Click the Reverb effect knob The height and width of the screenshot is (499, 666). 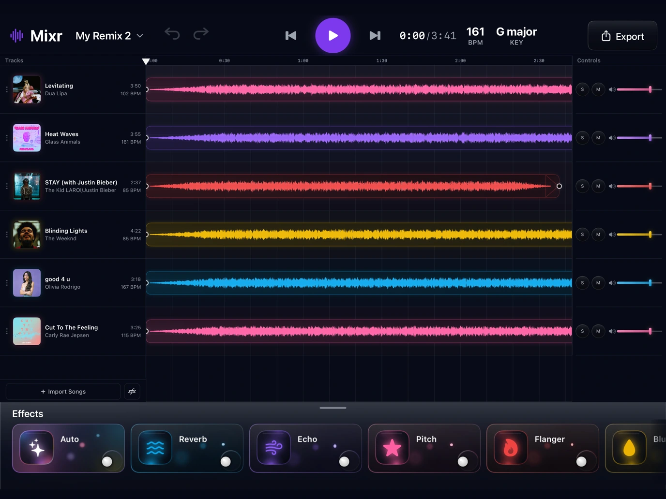226,461
